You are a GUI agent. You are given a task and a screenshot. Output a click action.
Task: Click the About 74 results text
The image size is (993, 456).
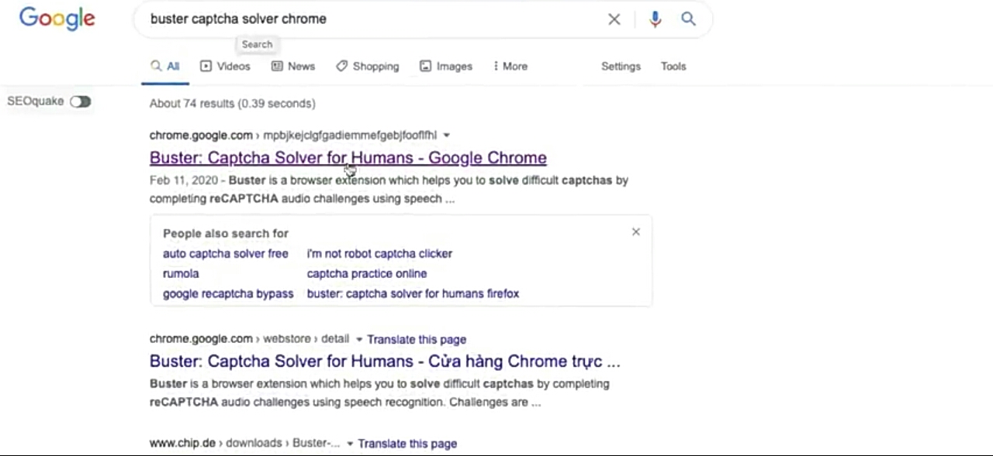pyautogui.click(x=233, y=104)
